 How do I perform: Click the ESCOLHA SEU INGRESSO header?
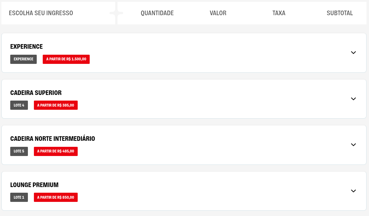click(41, 13)
